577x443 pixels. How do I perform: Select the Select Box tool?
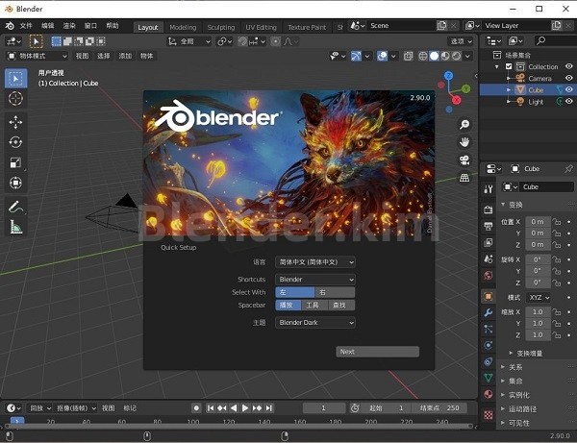15,78
